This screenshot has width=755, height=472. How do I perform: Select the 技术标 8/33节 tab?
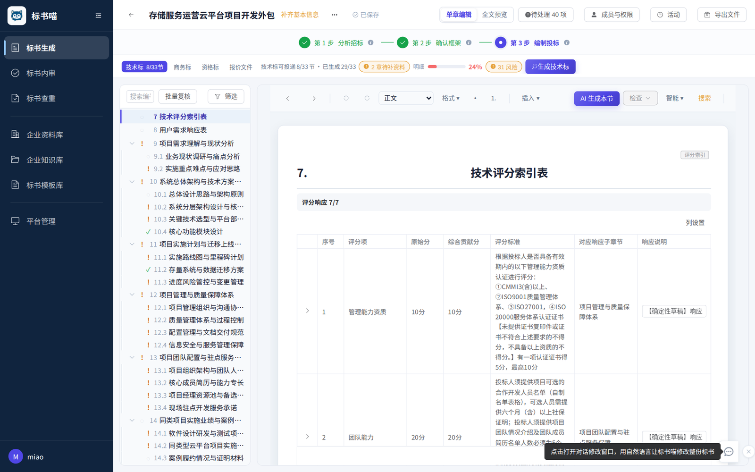(144, 67)
